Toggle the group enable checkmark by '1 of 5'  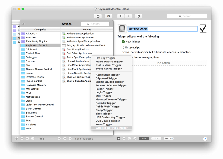coord(33,139)
